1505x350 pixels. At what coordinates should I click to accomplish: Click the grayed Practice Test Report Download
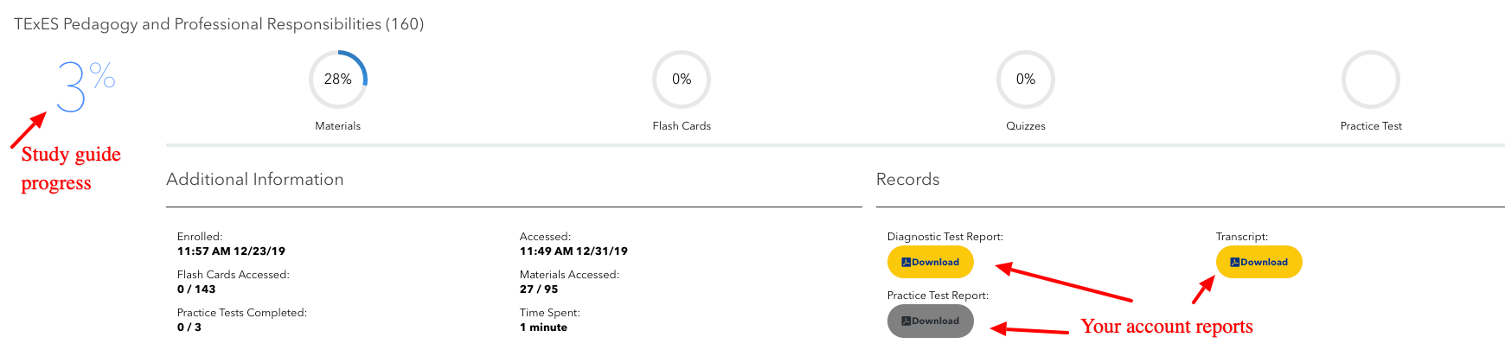pos(930,321)
